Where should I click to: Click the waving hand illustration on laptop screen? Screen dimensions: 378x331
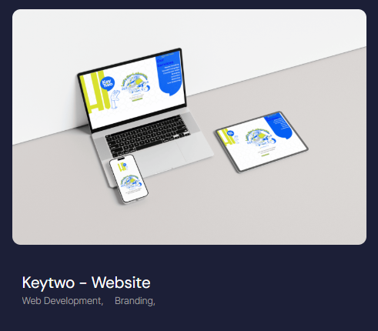click(115, 99)
